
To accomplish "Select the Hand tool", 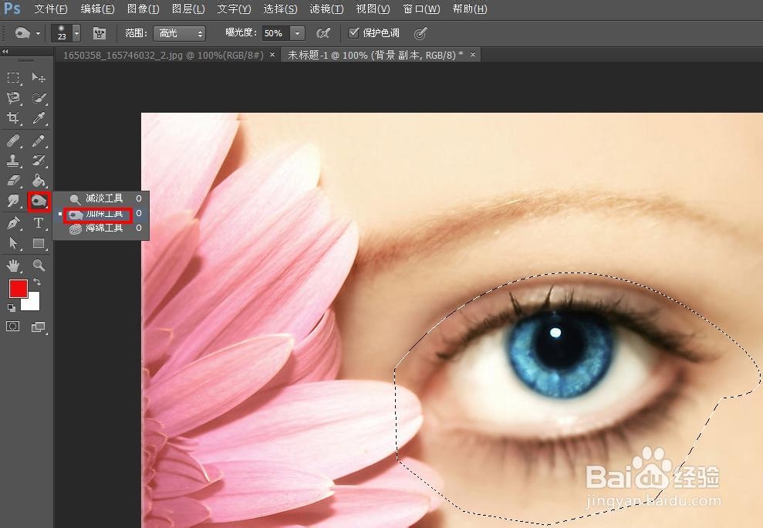I will coord(14,266).
